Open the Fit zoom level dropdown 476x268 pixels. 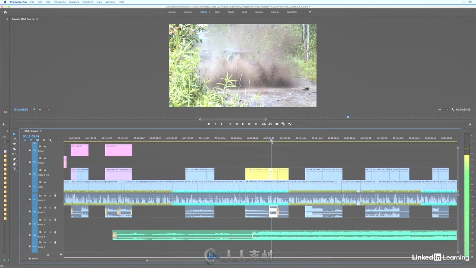(44, 109)
